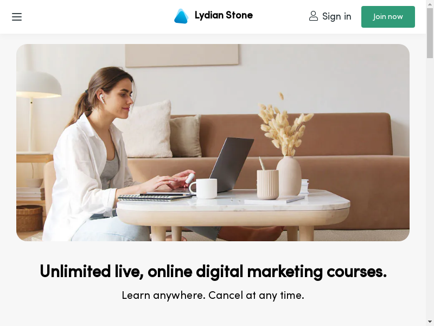Click the scrollbar down arrow
Viewport: 434px width, 326px height.
[430, 322]
